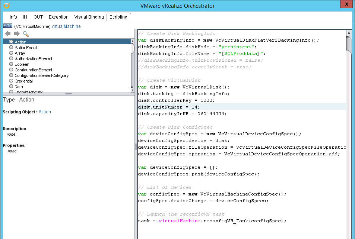Click the type list scrollbar up arrow
This screenshot has height=239, width=355.
[x=133, y=41]
